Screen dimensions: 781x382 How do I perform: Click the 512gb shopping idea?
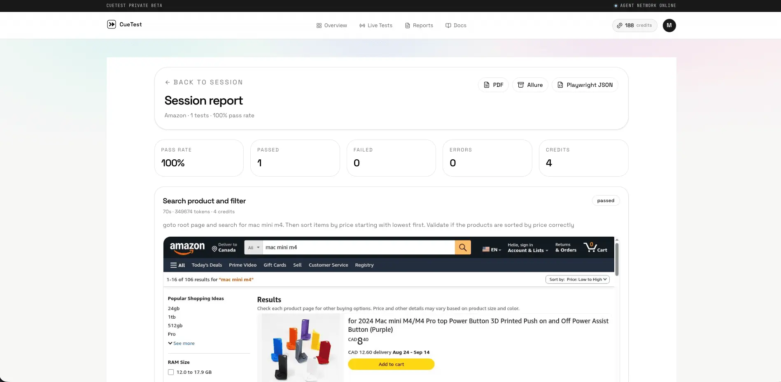175,326
